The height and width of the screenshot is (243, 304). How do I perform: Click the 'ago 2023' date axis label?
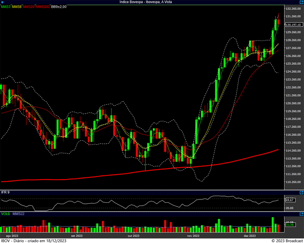tap(12, 236)
